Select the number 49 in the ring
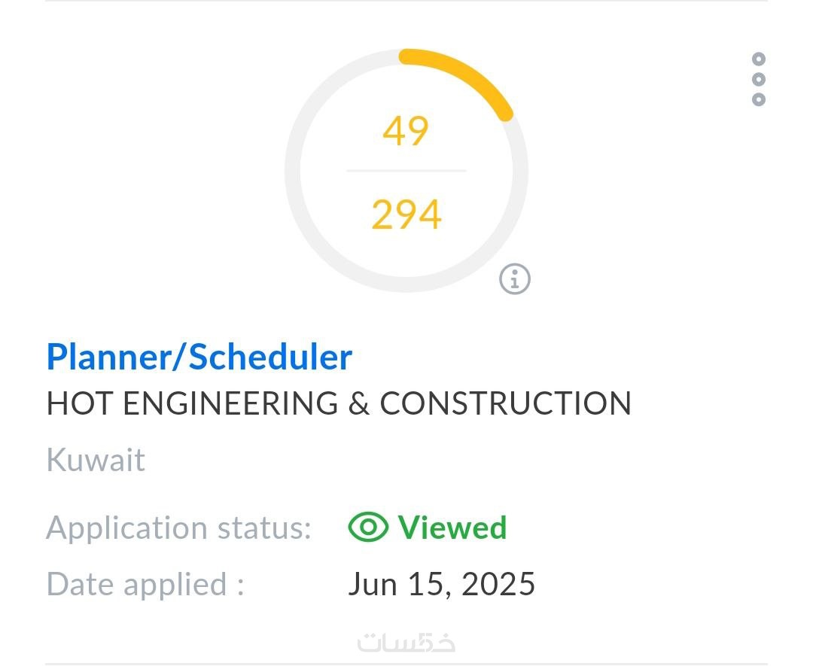Image resolution: width=813 pixels, height=666 pixels. (406, 131)
